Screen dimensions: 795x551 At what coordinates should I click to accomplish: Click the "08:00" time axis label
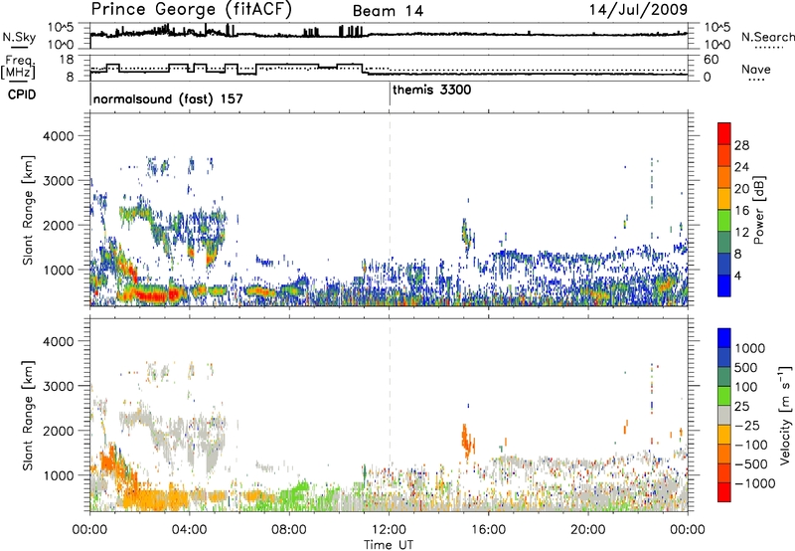click(289, 530)
